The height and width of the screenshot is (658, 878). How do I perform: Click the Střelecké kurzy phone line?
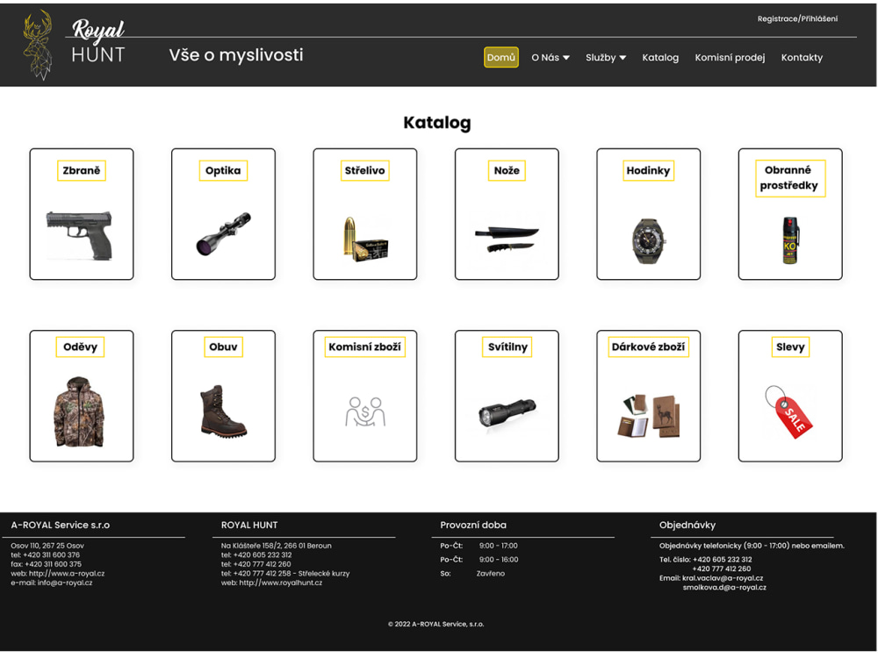coord(285,574)
